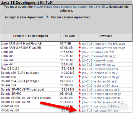Image resolution: width=133 pixels, height=114 pixels.
Task: Click download icon for windows-x64.exe
Action: click(x=80, y=110)
